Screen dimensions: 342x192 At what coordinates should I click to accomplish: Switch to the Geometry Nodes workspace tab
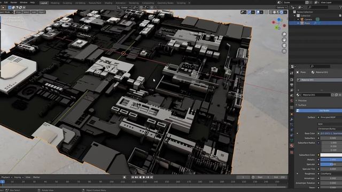point(165,3)
